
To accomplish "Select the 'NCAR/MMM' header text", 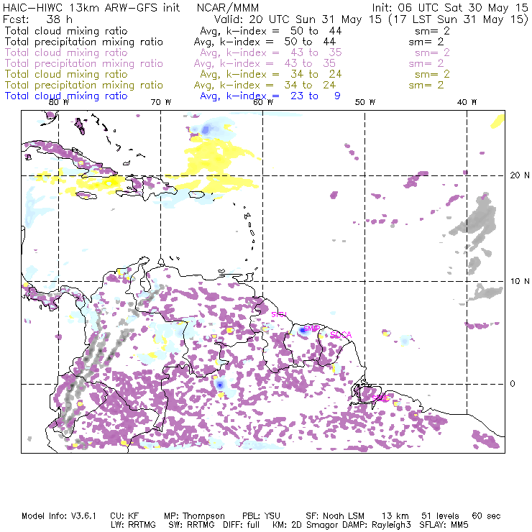I will click(x=228, y=8).
